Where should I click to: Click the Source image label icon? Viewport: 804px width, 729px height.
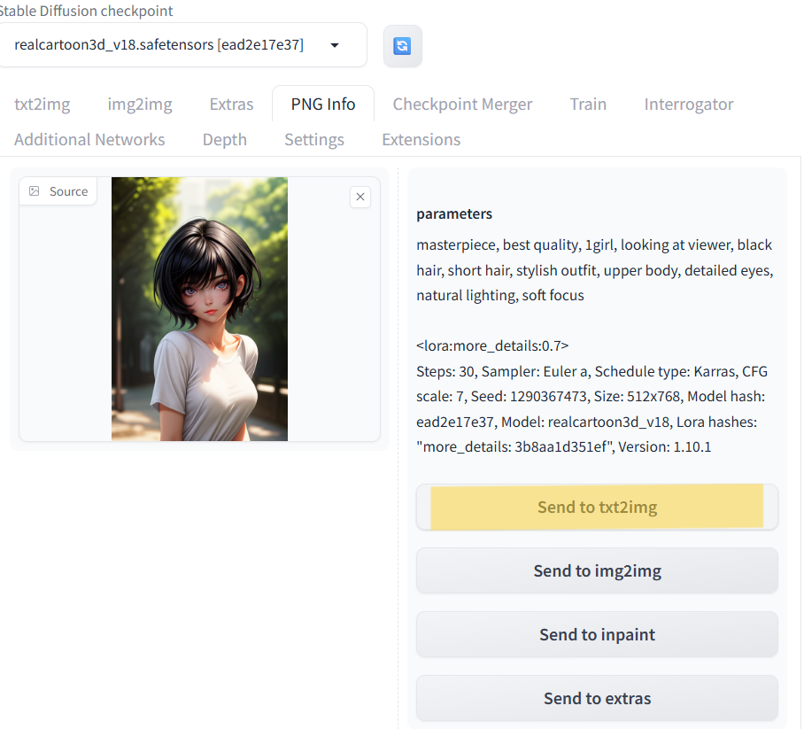[x=35, y=191]
